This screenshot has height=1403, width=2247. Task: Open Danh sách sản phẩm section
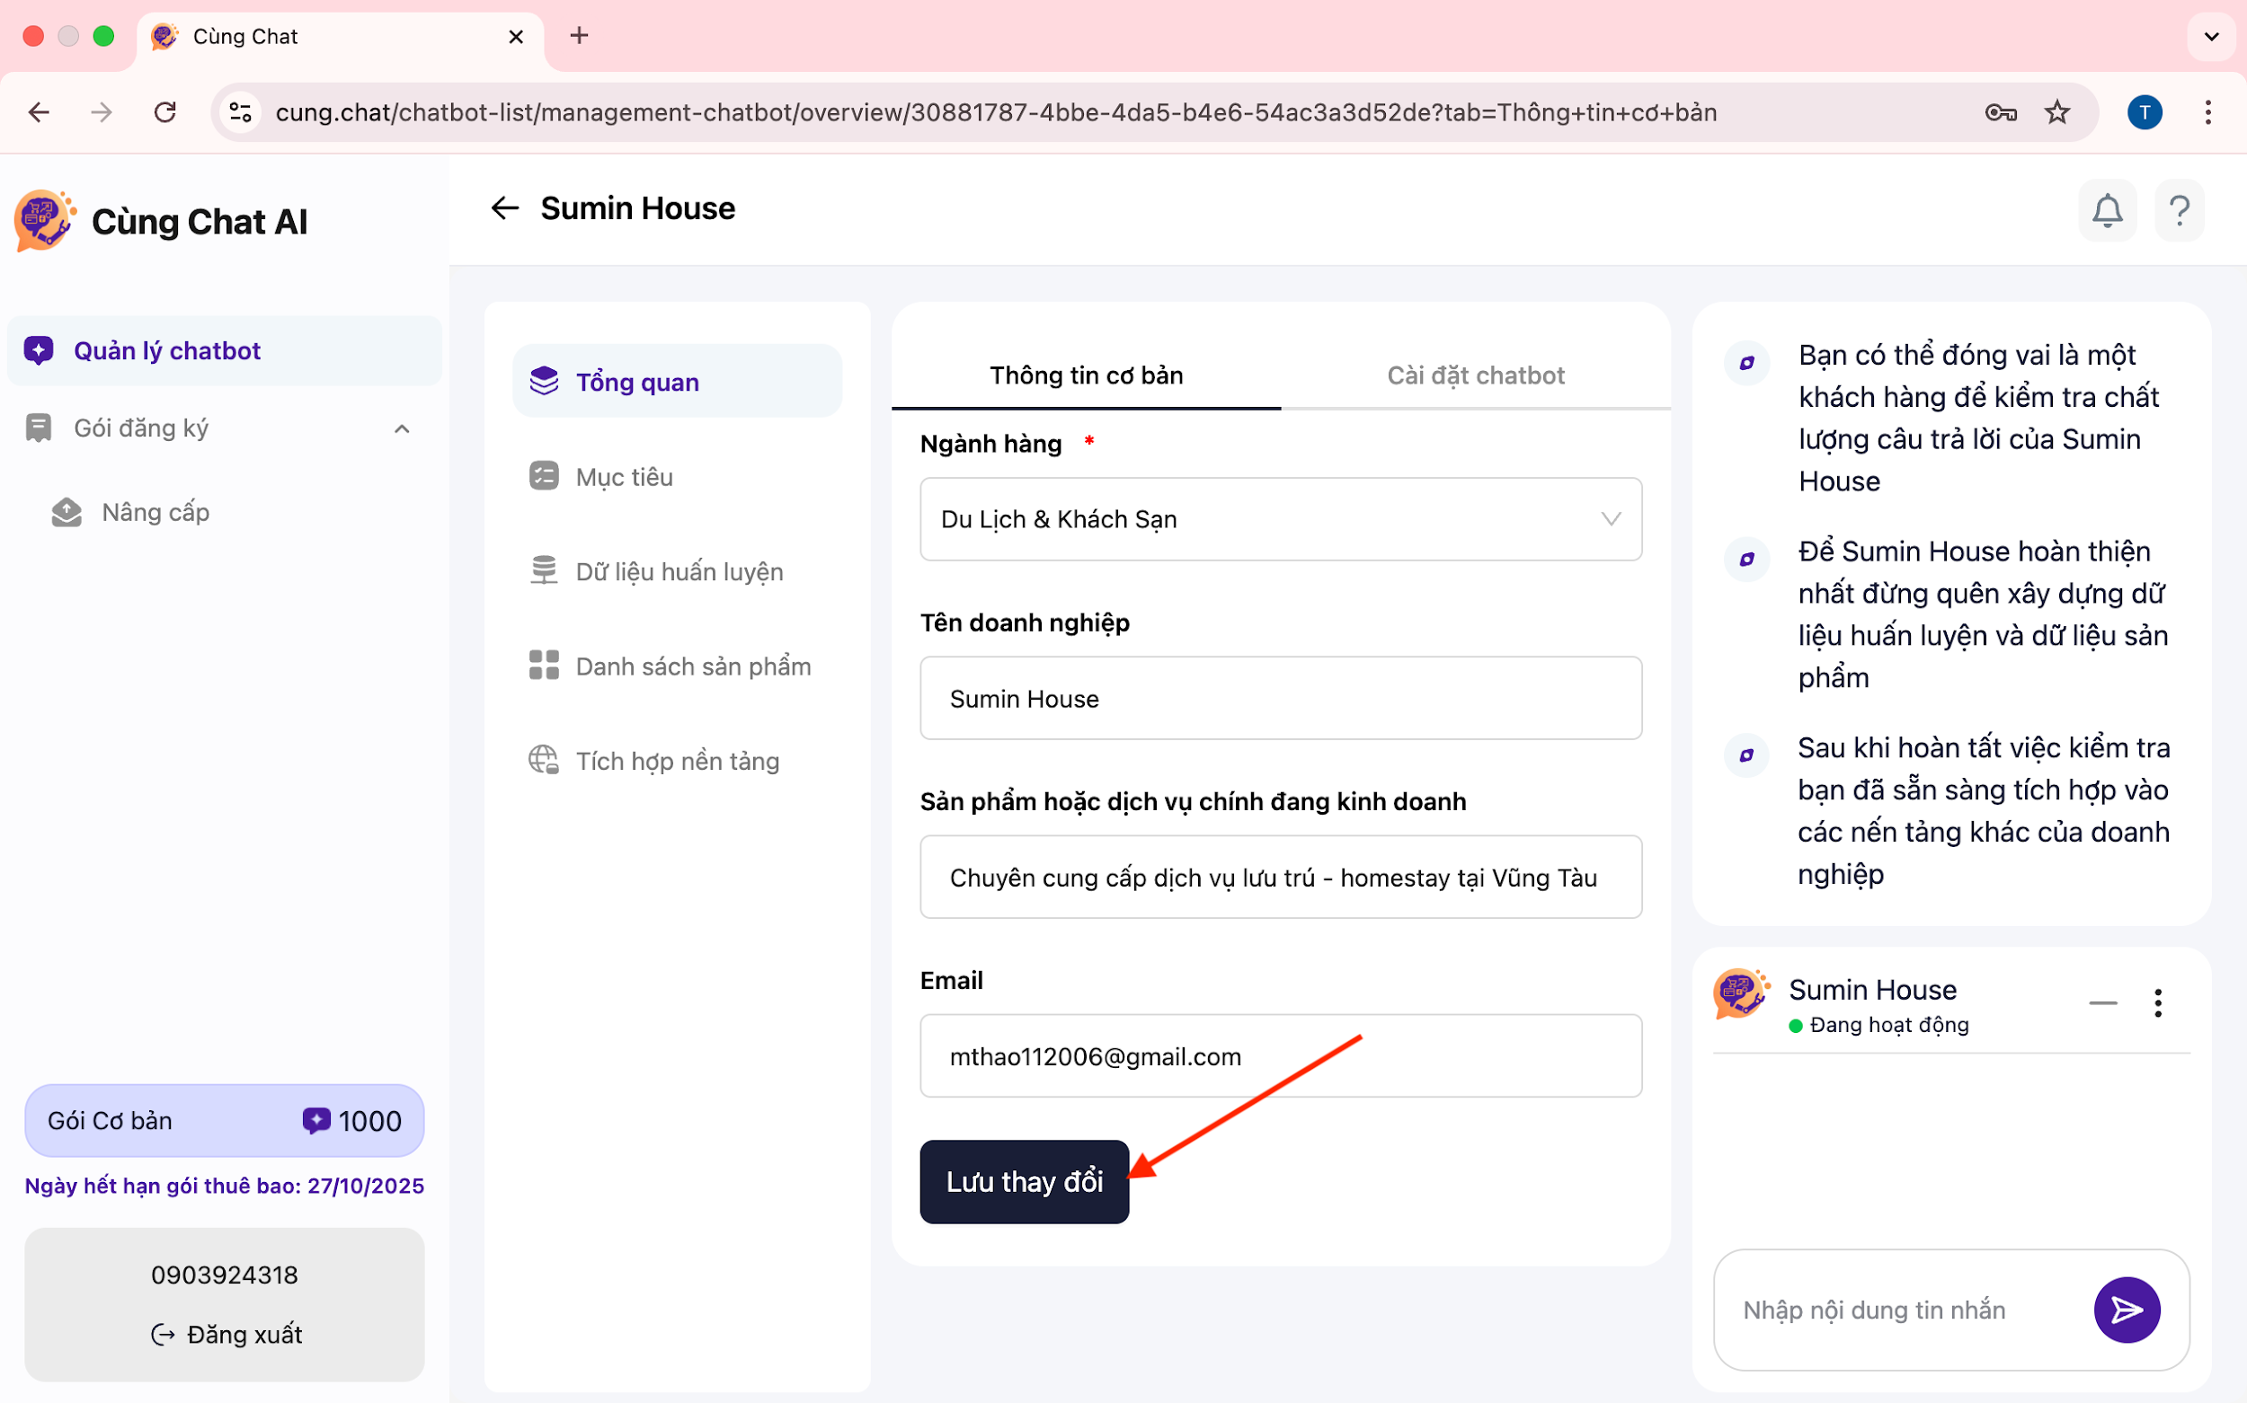point(692,666)
